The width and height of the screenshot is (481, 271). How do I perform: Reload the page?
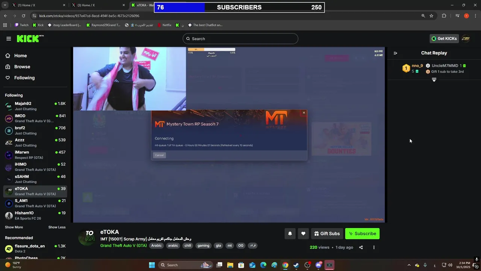23,16
